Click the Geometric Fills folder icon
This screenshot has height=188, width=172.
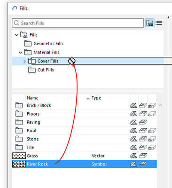[28, 44]
